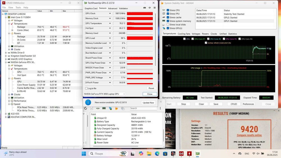
Task: Show hidden system tray icons
Action: coord(234,154)
